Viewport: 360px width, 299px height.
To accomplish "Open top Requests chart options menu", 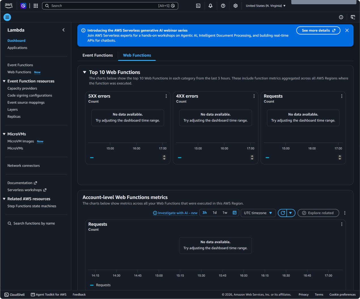I will click(x=342, y=96).
